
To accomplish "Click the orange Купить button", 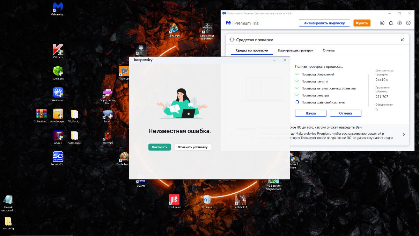I will coord(362,23).
